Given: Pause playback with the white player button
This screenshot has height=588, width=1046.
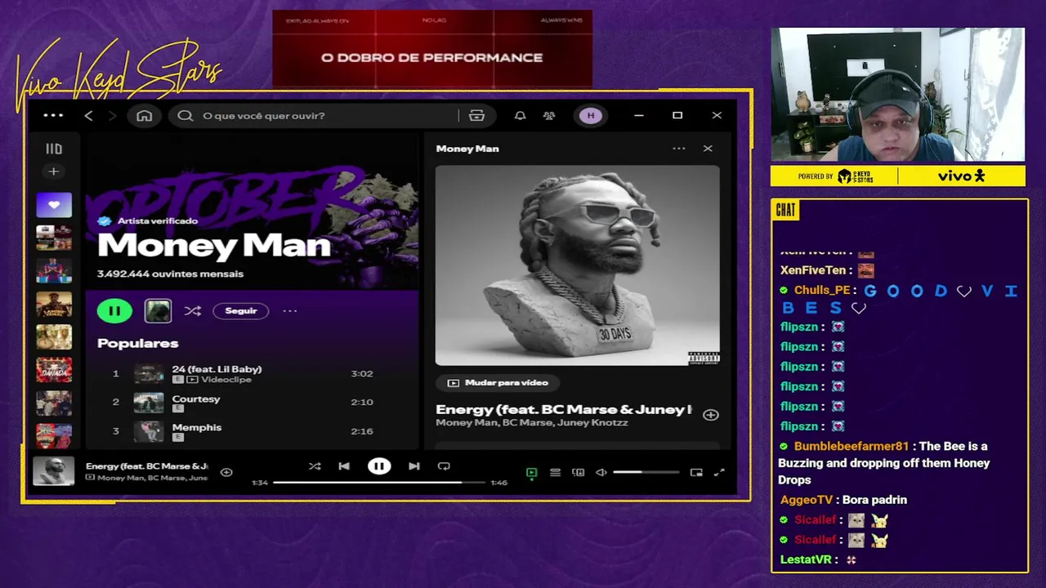Looking at the screenshot, I should click(x=379, y=466).
